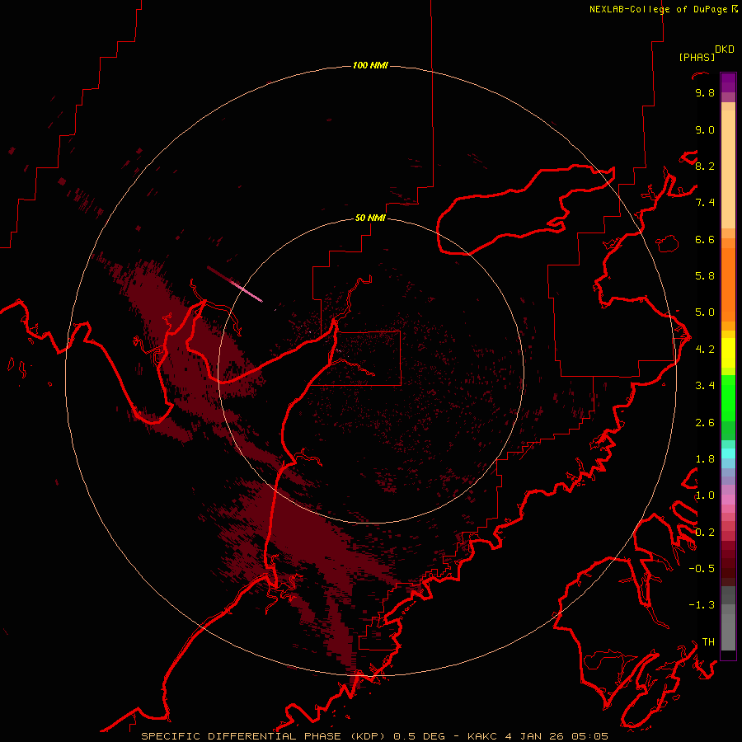Screen dimensions: 742x742
Task: Select the 6.6 value on the color scale
Action: tap(705, 239)
